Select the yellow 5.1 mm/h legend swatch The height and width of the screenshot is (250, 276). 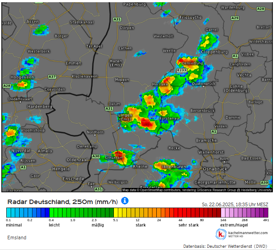click(116, 212)
